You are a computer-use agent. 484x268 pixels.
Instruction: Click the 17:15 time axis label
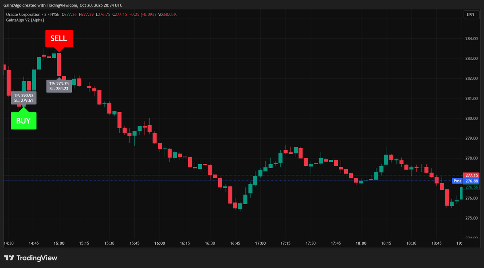(x=286, y=243)
